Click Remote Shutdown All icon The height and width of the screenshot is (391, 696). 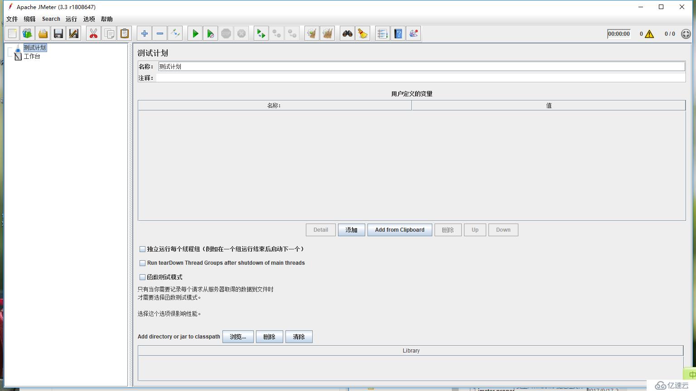[x=292, y=33]
